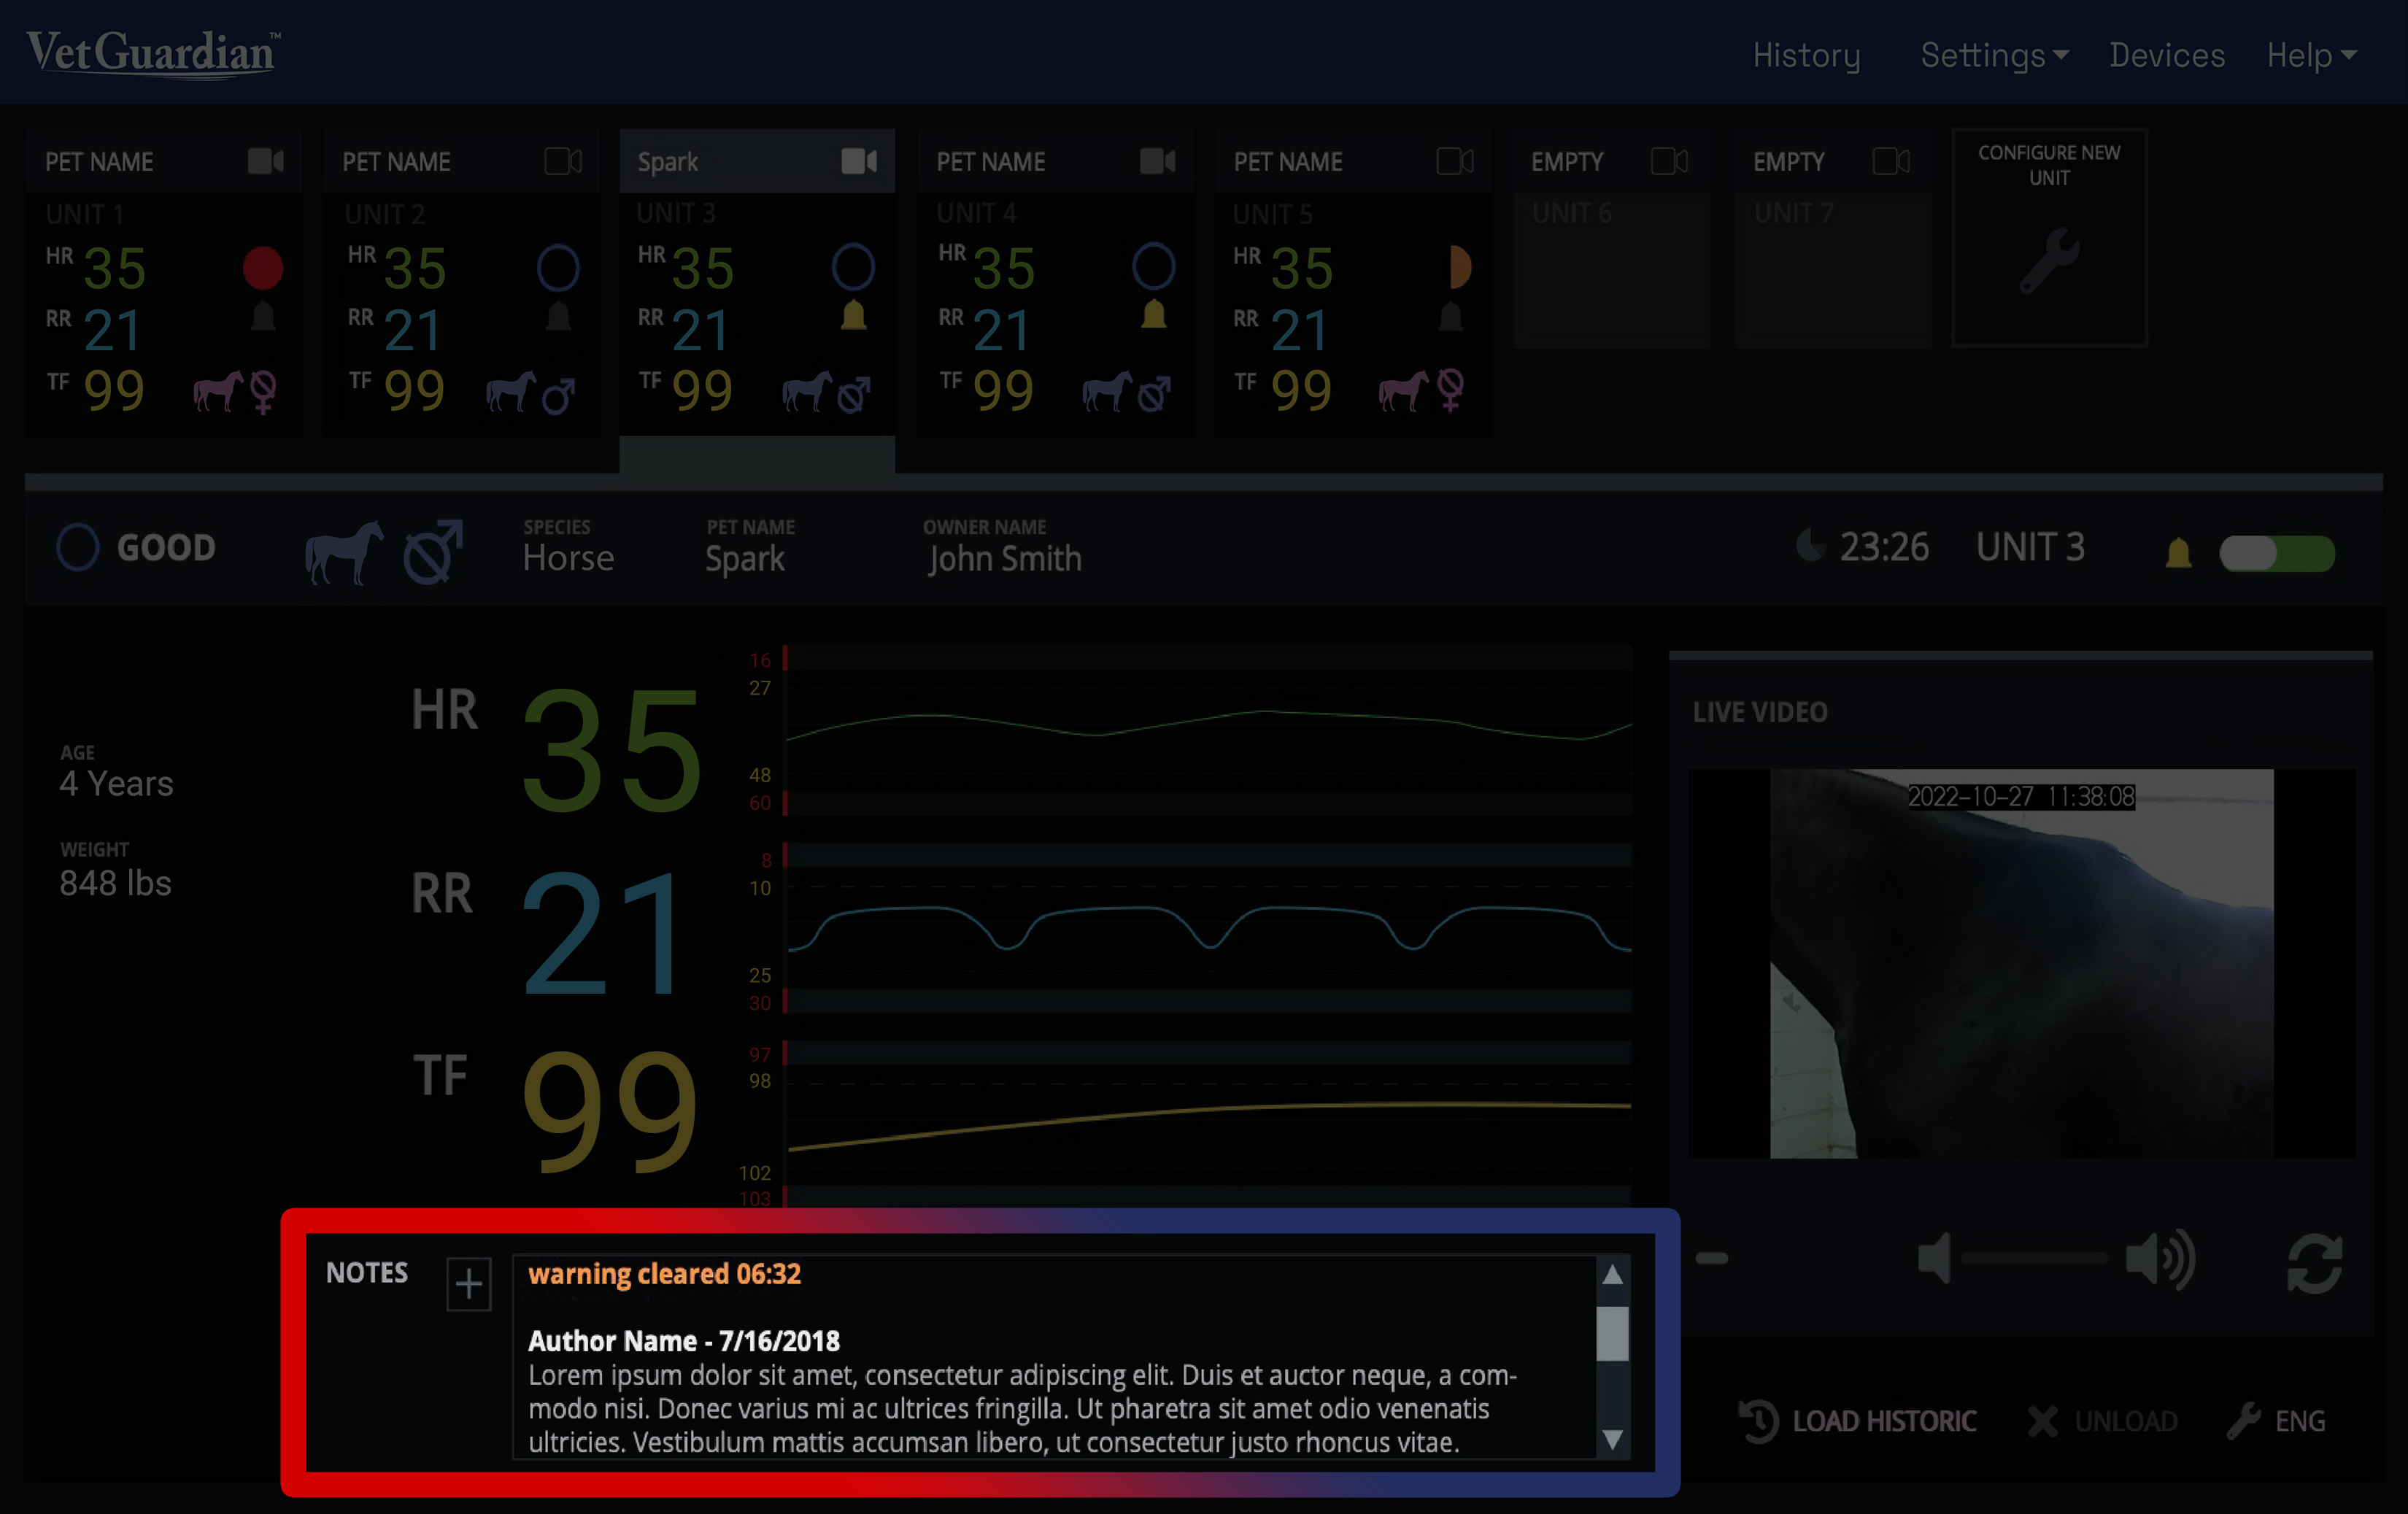Click the bell icon next to Unit 3 toggle
The width and height of the screenshot is (2408, 1514).
[2178, 553]
